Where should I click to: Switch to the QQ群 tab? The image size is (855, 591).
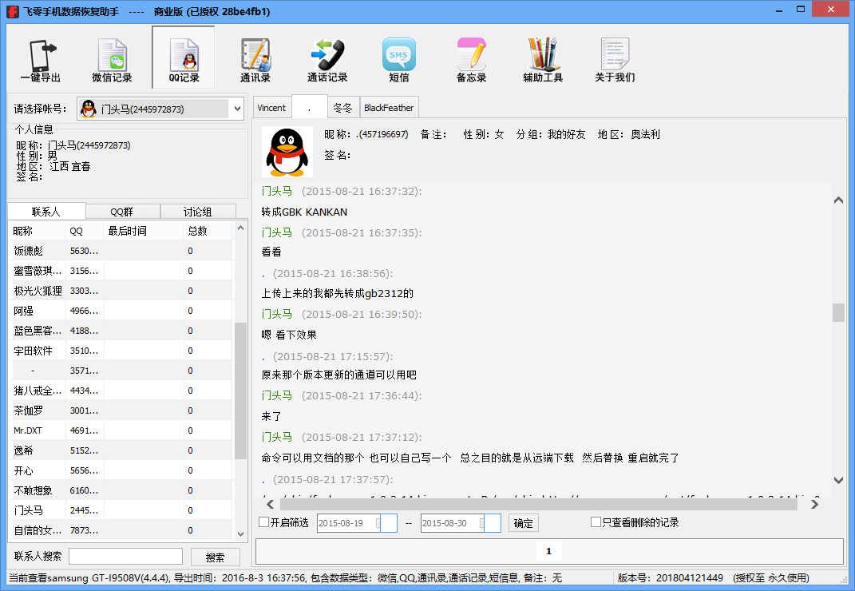click(122, 212)
